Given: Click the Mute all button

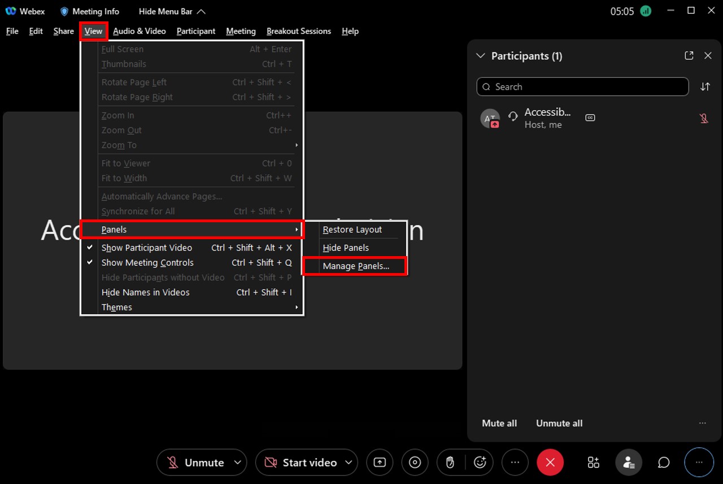Looking at the screenshot, I should [499, 423].
